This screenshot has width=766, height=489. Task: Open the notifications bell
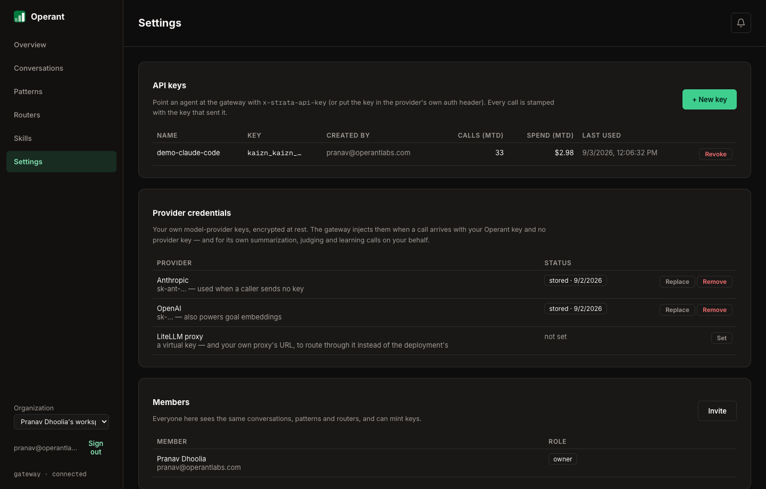tap(741, 23)
